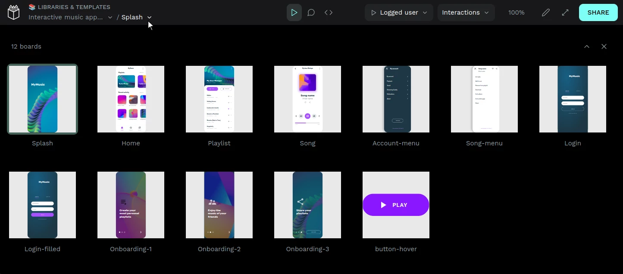The width and height of the screenshot is (623, 274).
Task: Expand the Interactions options dropdown
Action: pos(466,12)
